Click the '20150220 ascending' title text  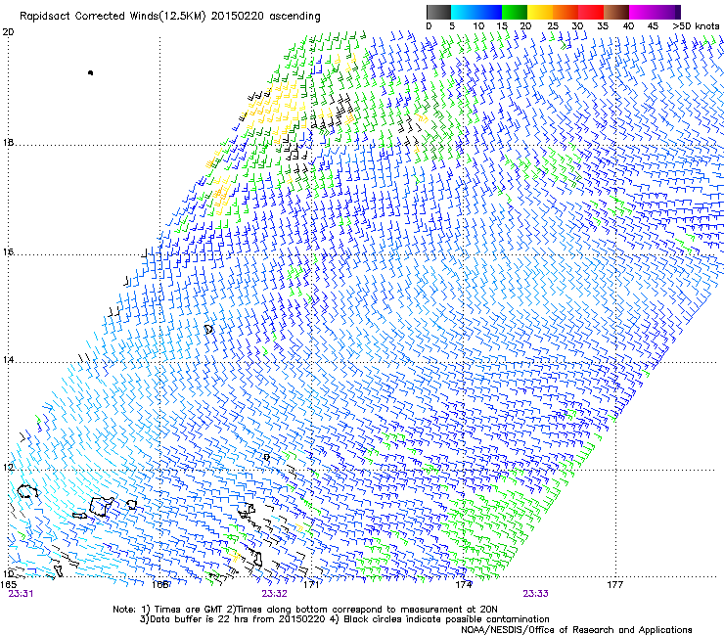click(x=265, y=17)
